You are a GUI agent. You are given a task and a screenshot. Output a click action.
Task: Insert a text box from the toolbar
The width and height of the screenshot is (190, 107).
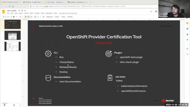pyautogui.click(x=28, y=17)
